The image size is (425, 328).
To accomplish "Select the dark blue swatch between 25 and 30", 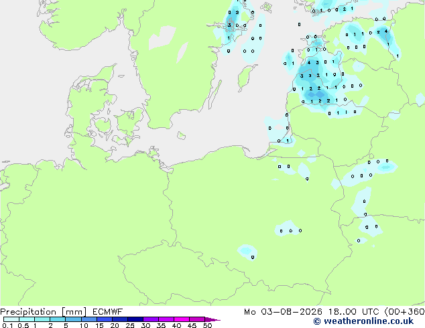I will click(x=135, y=319).
